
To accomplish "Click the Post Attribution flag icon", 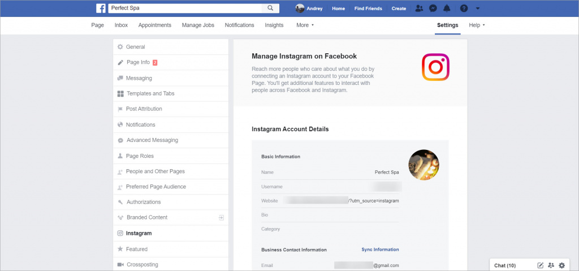I will pyautogui.click(x=120, y=109).
